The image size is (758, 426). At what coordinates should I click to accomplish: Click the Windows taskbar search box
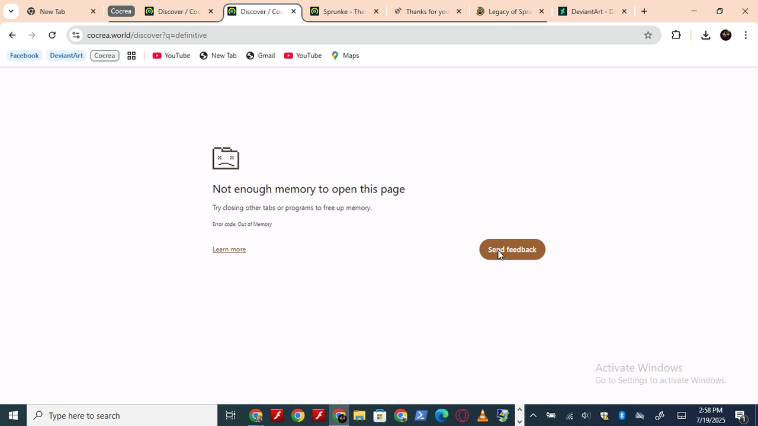click(122, 415)
